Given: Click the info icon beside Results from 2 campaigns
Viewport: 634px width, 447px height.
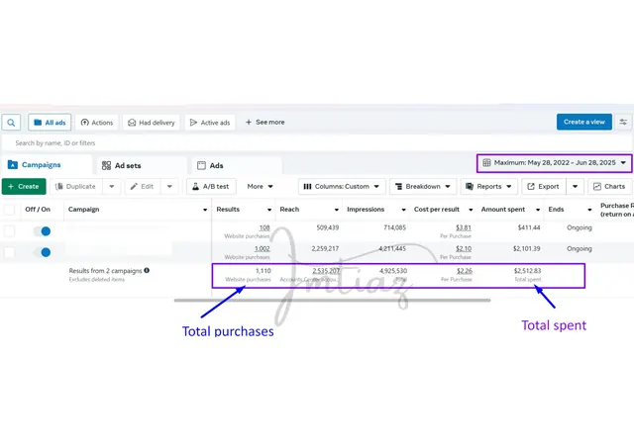Looking at the screenshot, I should point(147,270).
